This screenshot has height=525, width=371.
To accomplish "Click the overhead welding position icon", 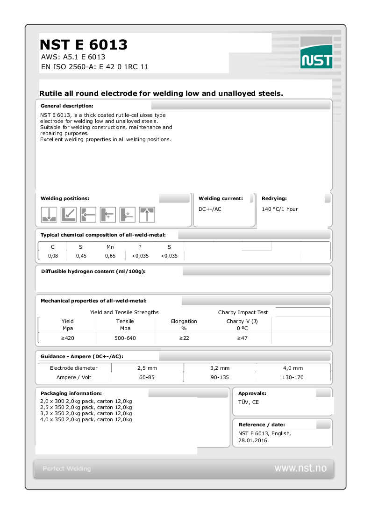I will (147, 215).
